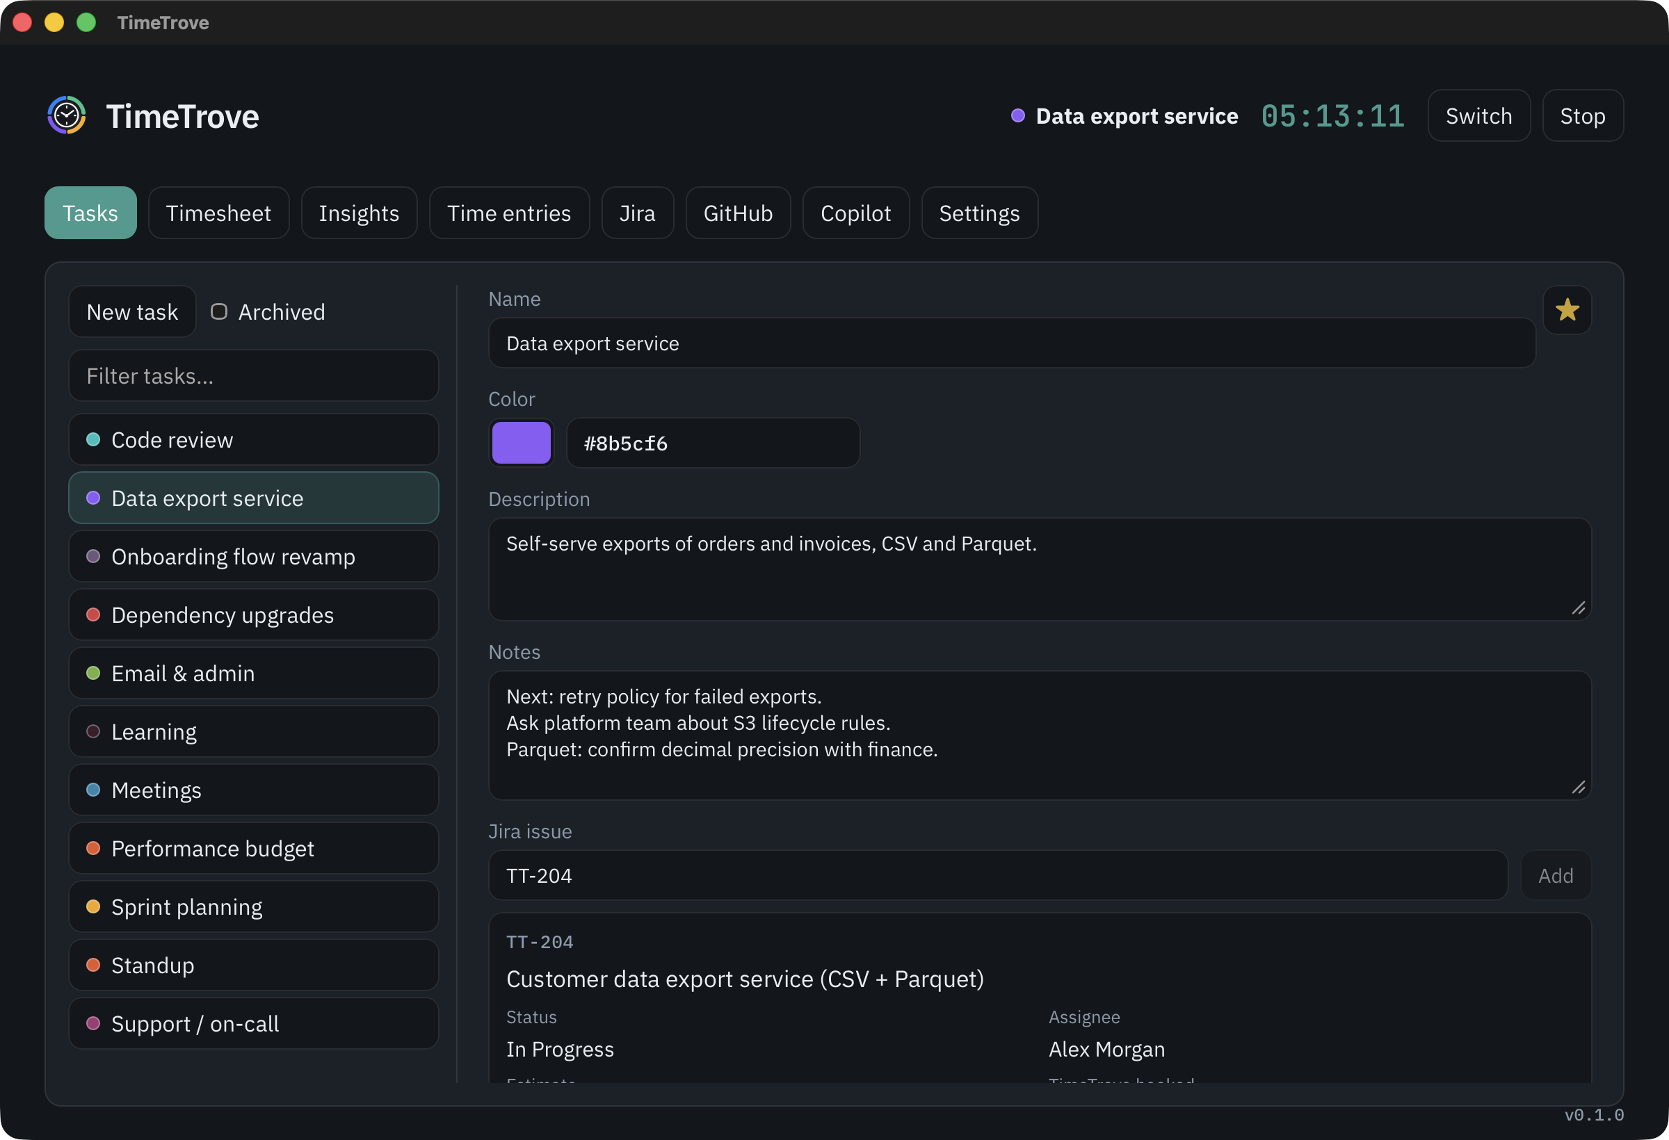Click into the Description text area
The width and height of the screenshot is (1669, 1140).
click(1040, 569)
